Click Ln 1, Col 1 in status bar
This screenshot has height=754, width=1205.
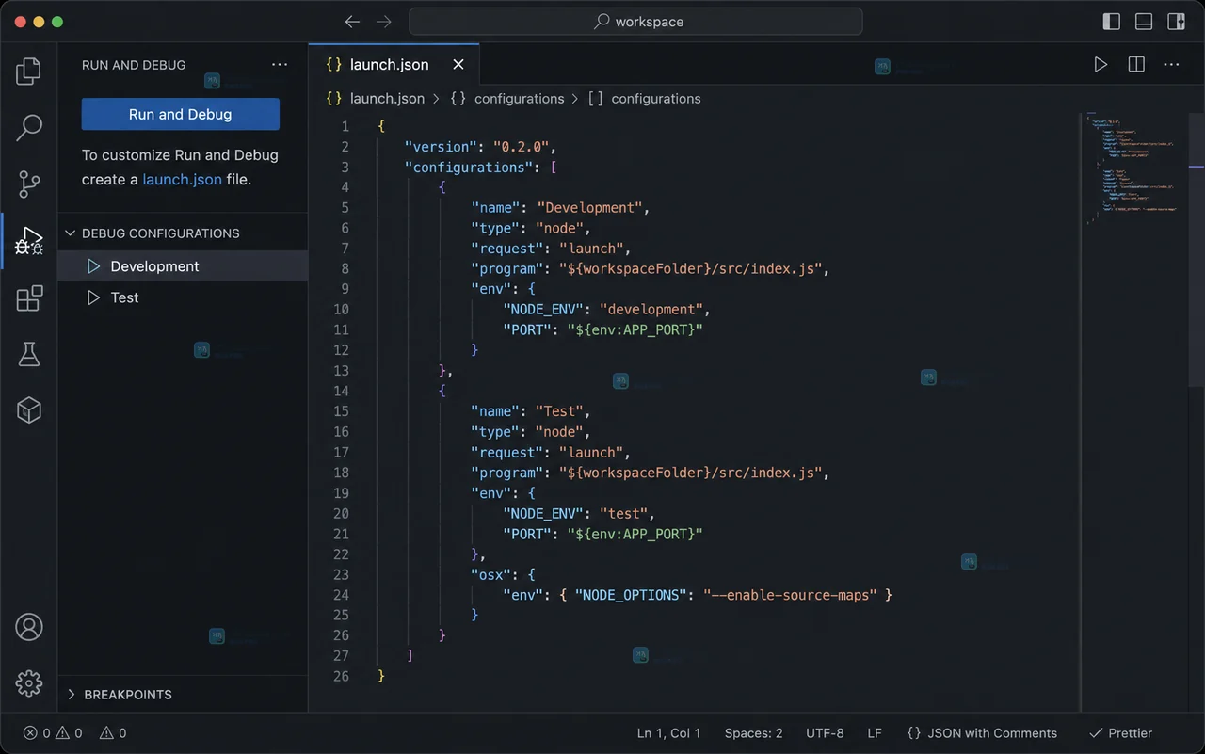pyautogui.click(x=668, y=732)
